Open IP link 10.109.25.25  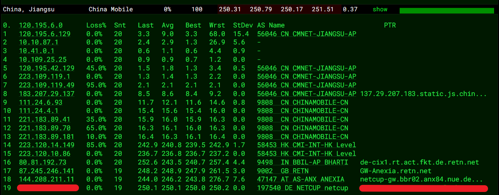click(x=43, y=59)
